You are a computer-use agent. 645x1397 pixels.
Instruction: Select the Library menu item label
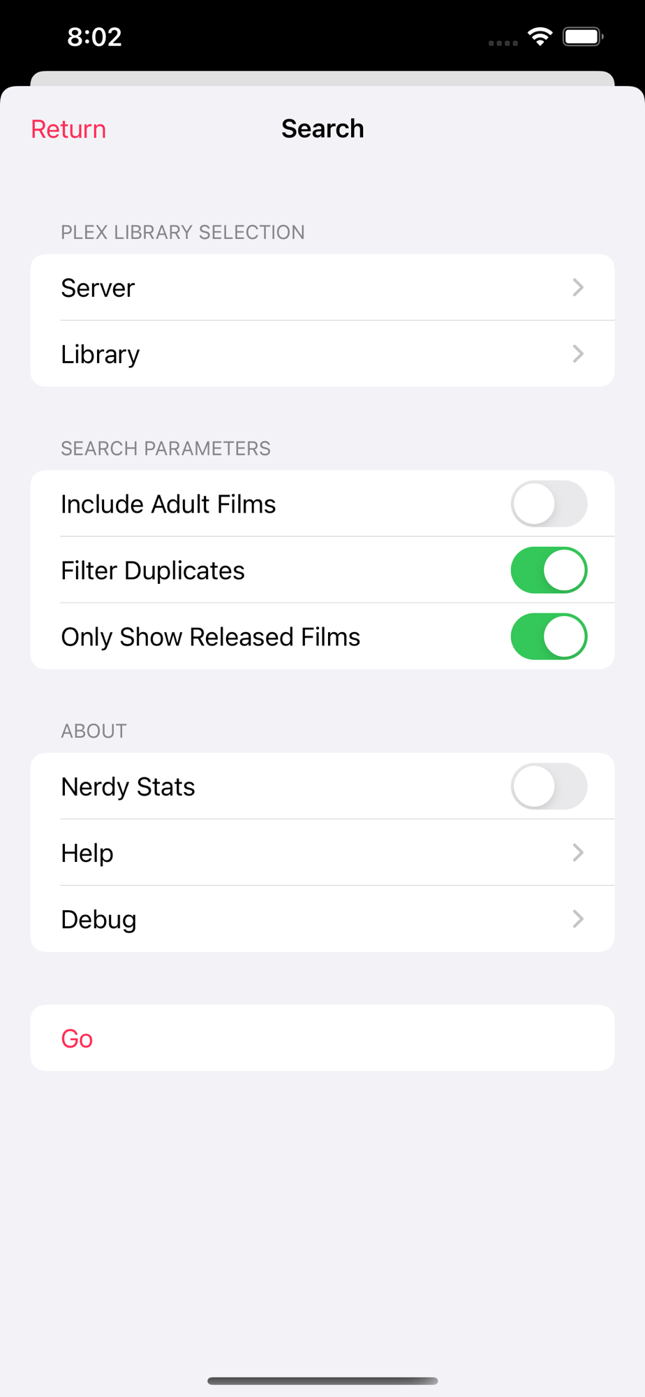point(101,354)
